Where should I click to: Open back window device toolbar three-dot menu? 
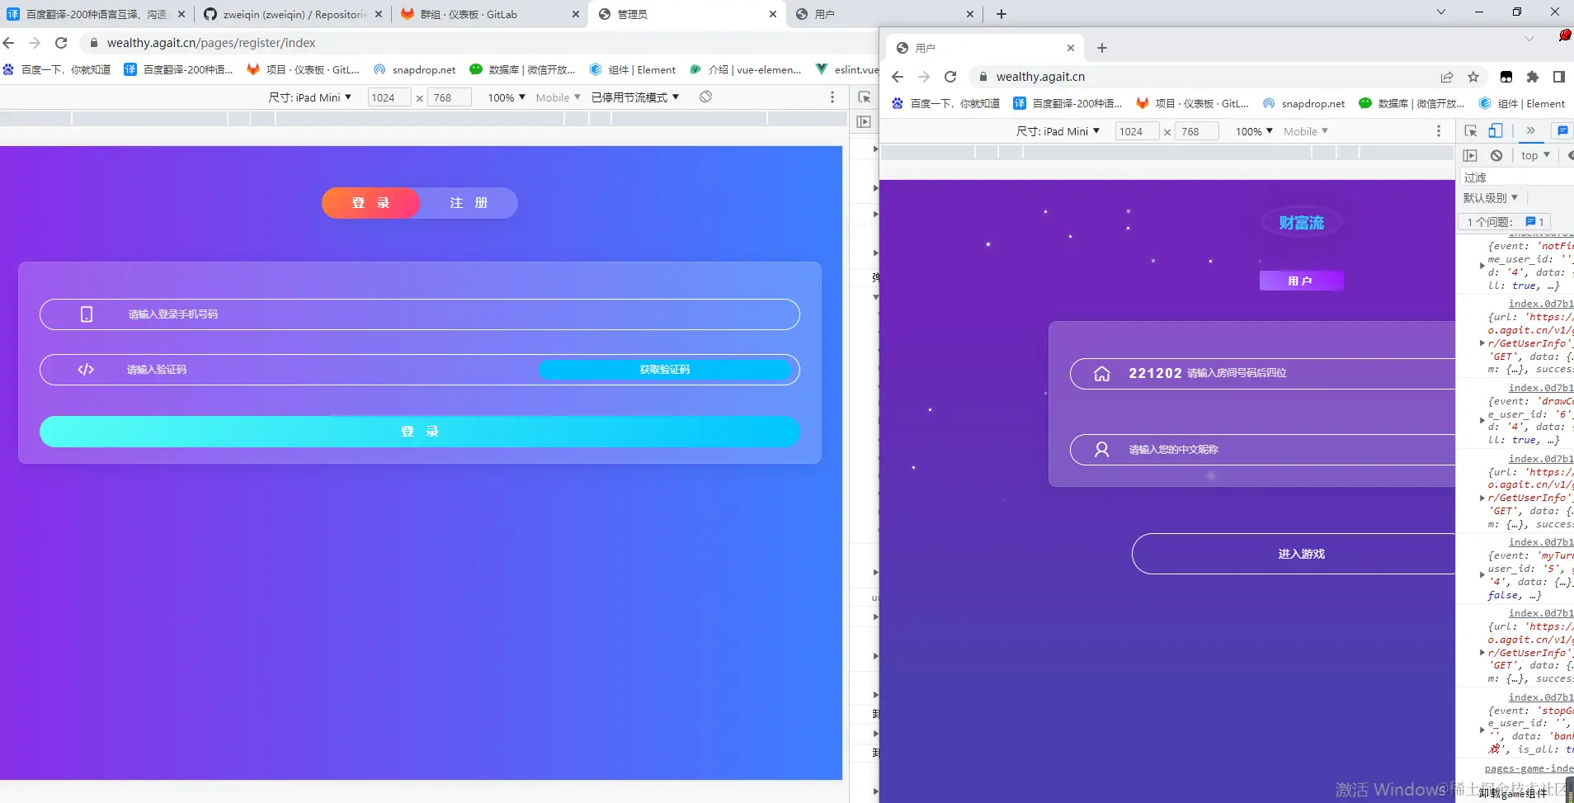(832, 97)
